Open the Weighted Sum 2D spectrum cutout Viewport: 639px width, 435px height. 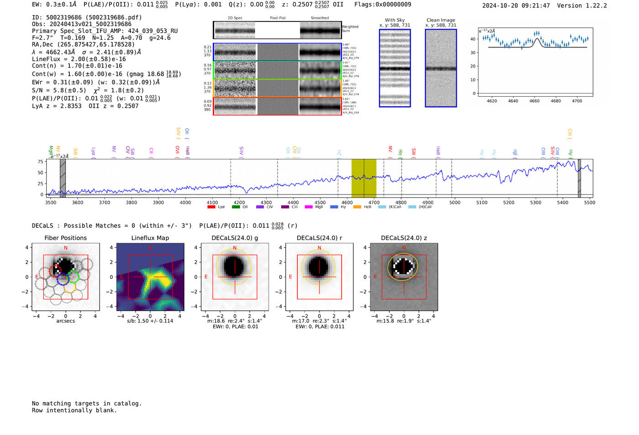click(277, 30)
